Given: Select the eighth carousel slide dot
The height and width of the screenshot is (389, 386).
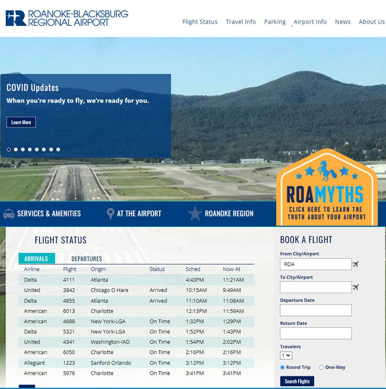Looking at the screenshot, I should pyautogui.click(x=58, y=149).
